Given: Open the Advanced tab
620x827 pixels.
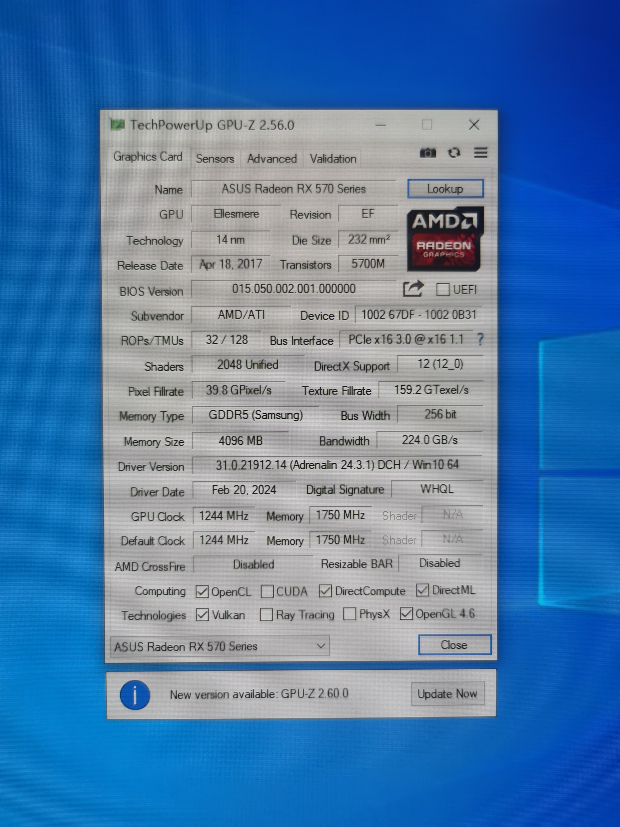Looking at the screenshot, I should tap(271, 159).
